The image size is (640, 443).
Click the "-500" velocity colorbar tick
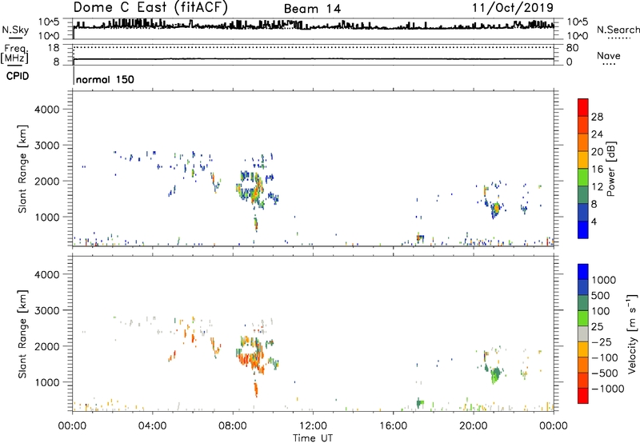605,373
